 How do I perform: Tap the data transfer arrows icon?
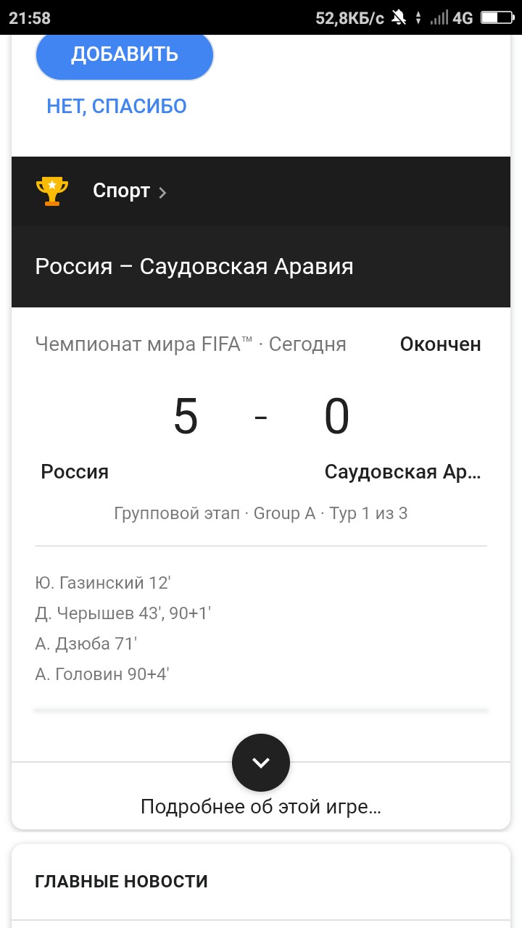pyautogui.click(x=418, y=18)
